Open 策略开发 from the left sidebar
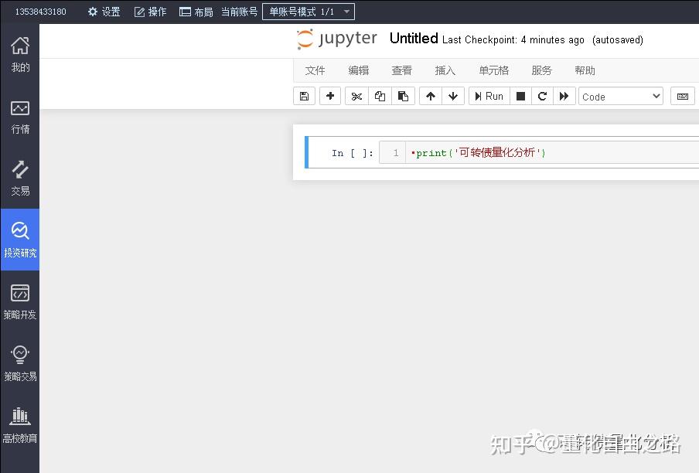The width and height of the screenshot is (699, 473). (x=19, y=300)
